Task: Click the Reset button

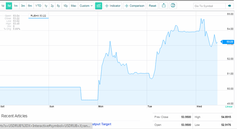Action: 152,6
